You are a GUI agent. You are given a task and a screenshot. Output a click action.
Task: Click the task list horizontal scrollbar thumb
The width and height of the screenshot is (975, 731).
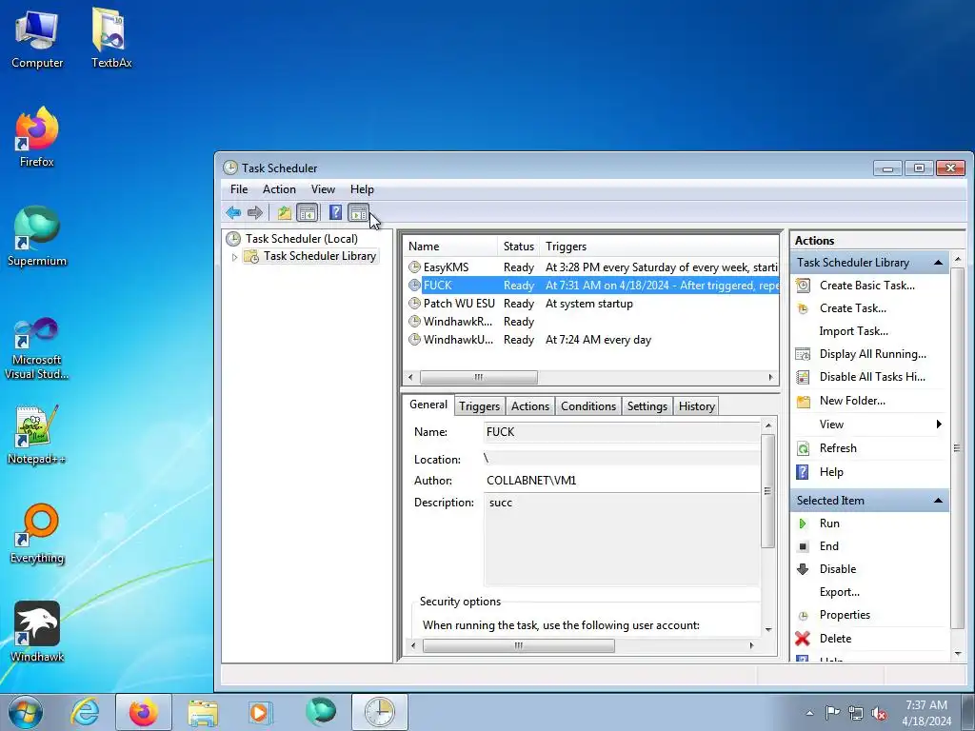(479, 377)
